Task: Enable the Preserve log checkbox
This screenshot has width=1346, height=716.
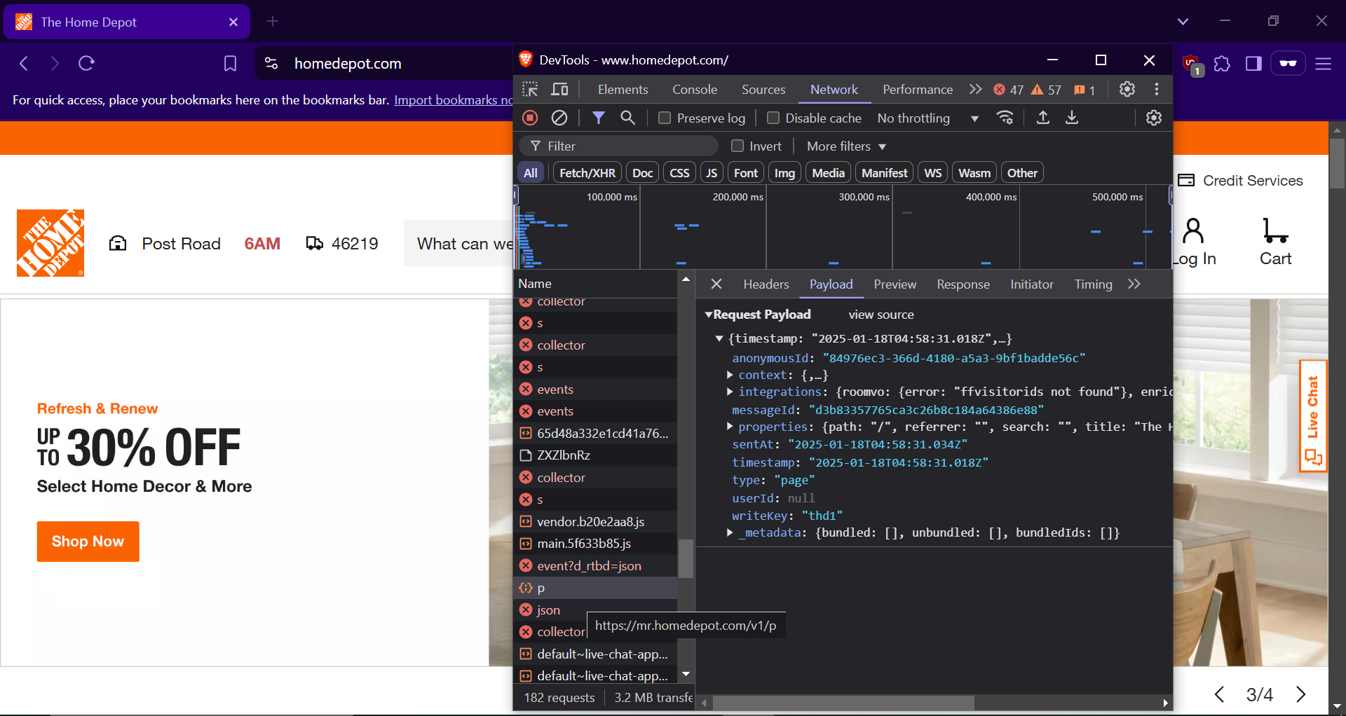Action: 665,118
